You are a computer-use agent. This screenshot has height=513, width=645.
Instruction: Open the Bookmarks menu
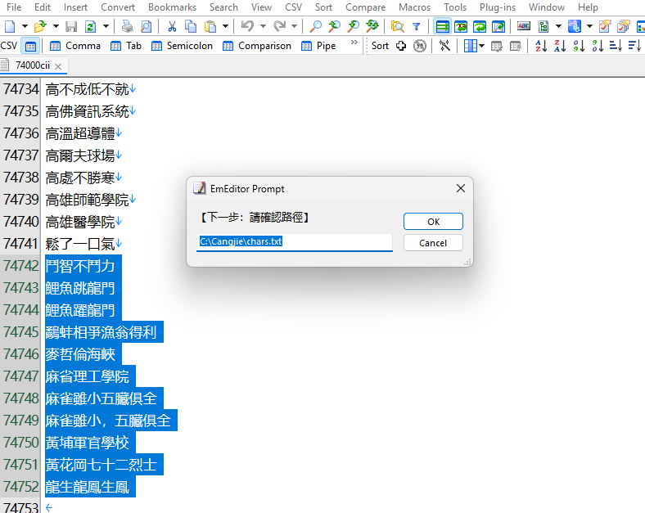point(173,7)
